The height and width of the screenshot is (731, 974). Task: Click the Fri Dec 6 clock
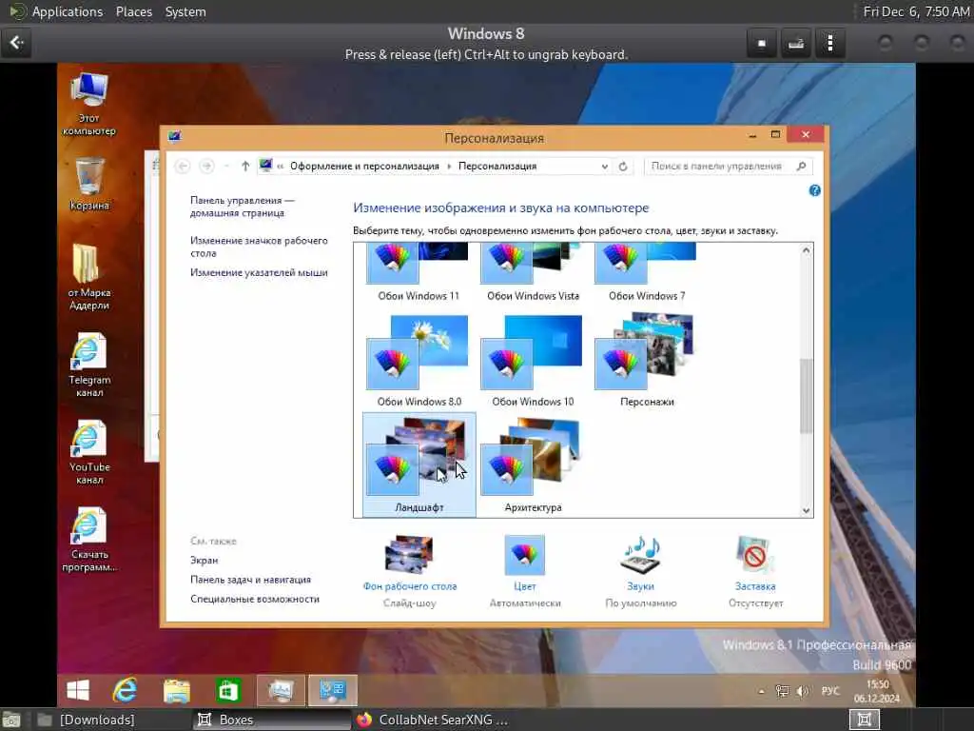click(x=916, y=11)
